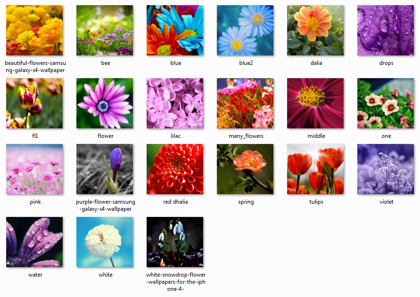Choose the 'lilac' image thumbnail
420x297 pixels.
point(175,104)
